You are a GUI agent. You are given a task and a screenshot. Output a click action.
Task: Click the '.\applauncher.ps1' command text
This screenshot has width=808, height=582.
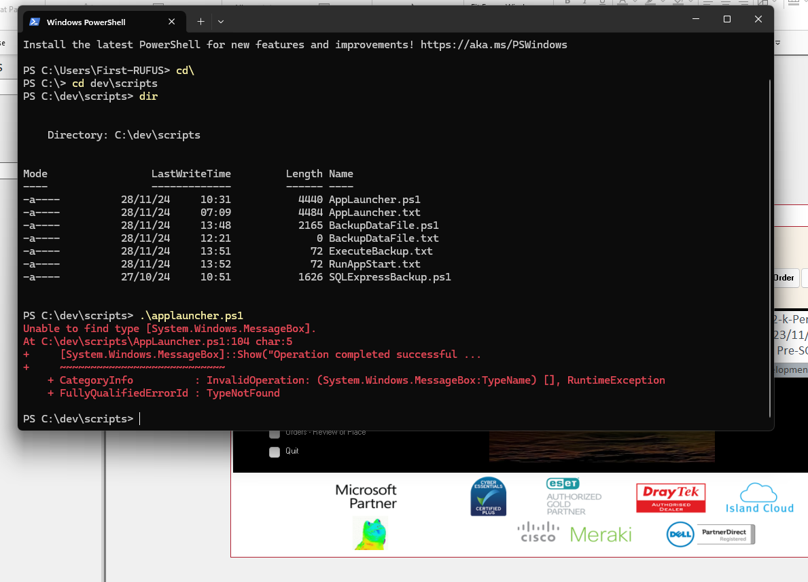pos(191,316)
